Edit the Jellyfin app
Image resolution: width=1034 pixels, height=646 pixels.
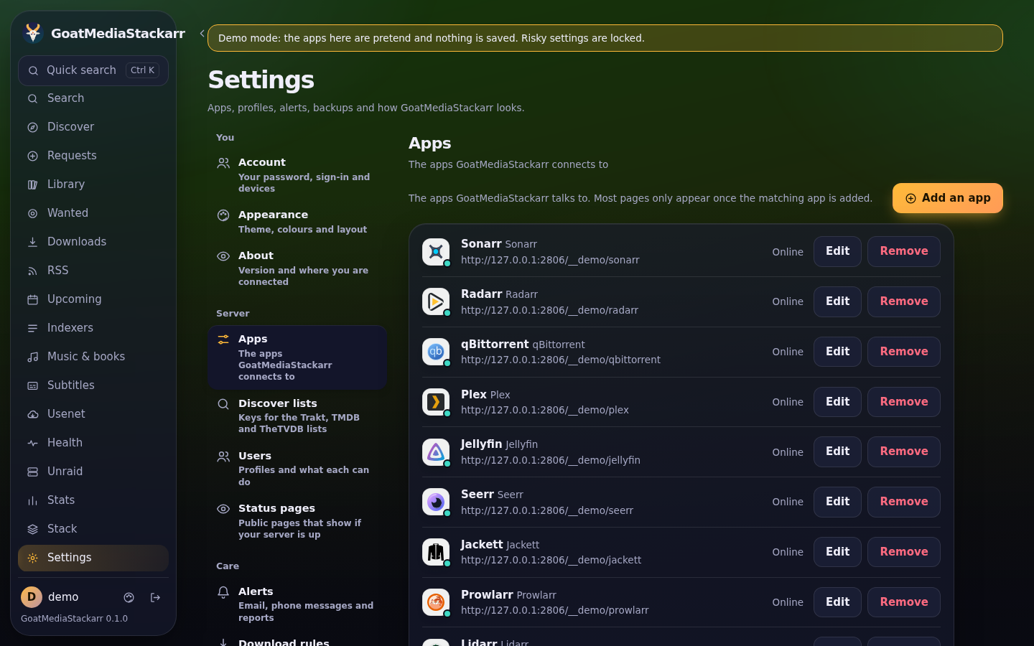pos(837,451)
